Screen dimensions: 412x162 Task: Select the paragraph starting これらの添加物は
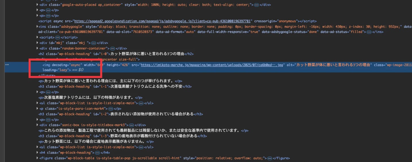tap(143, 130)
